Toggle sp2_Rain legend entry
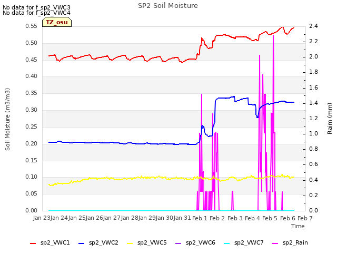 tap(290, 243)
